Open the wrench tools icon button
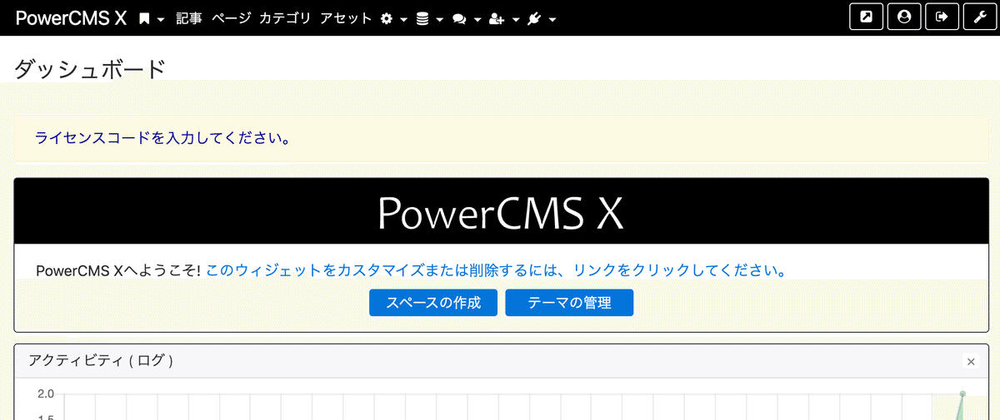 [980, 17]
